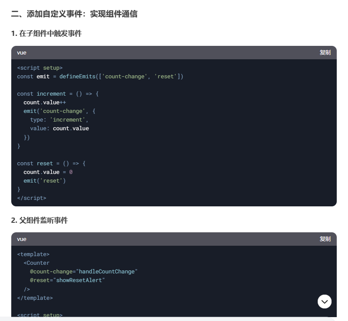Click the emit('count-change', { line
The image size is (348, 321).
tap(59, 111)
